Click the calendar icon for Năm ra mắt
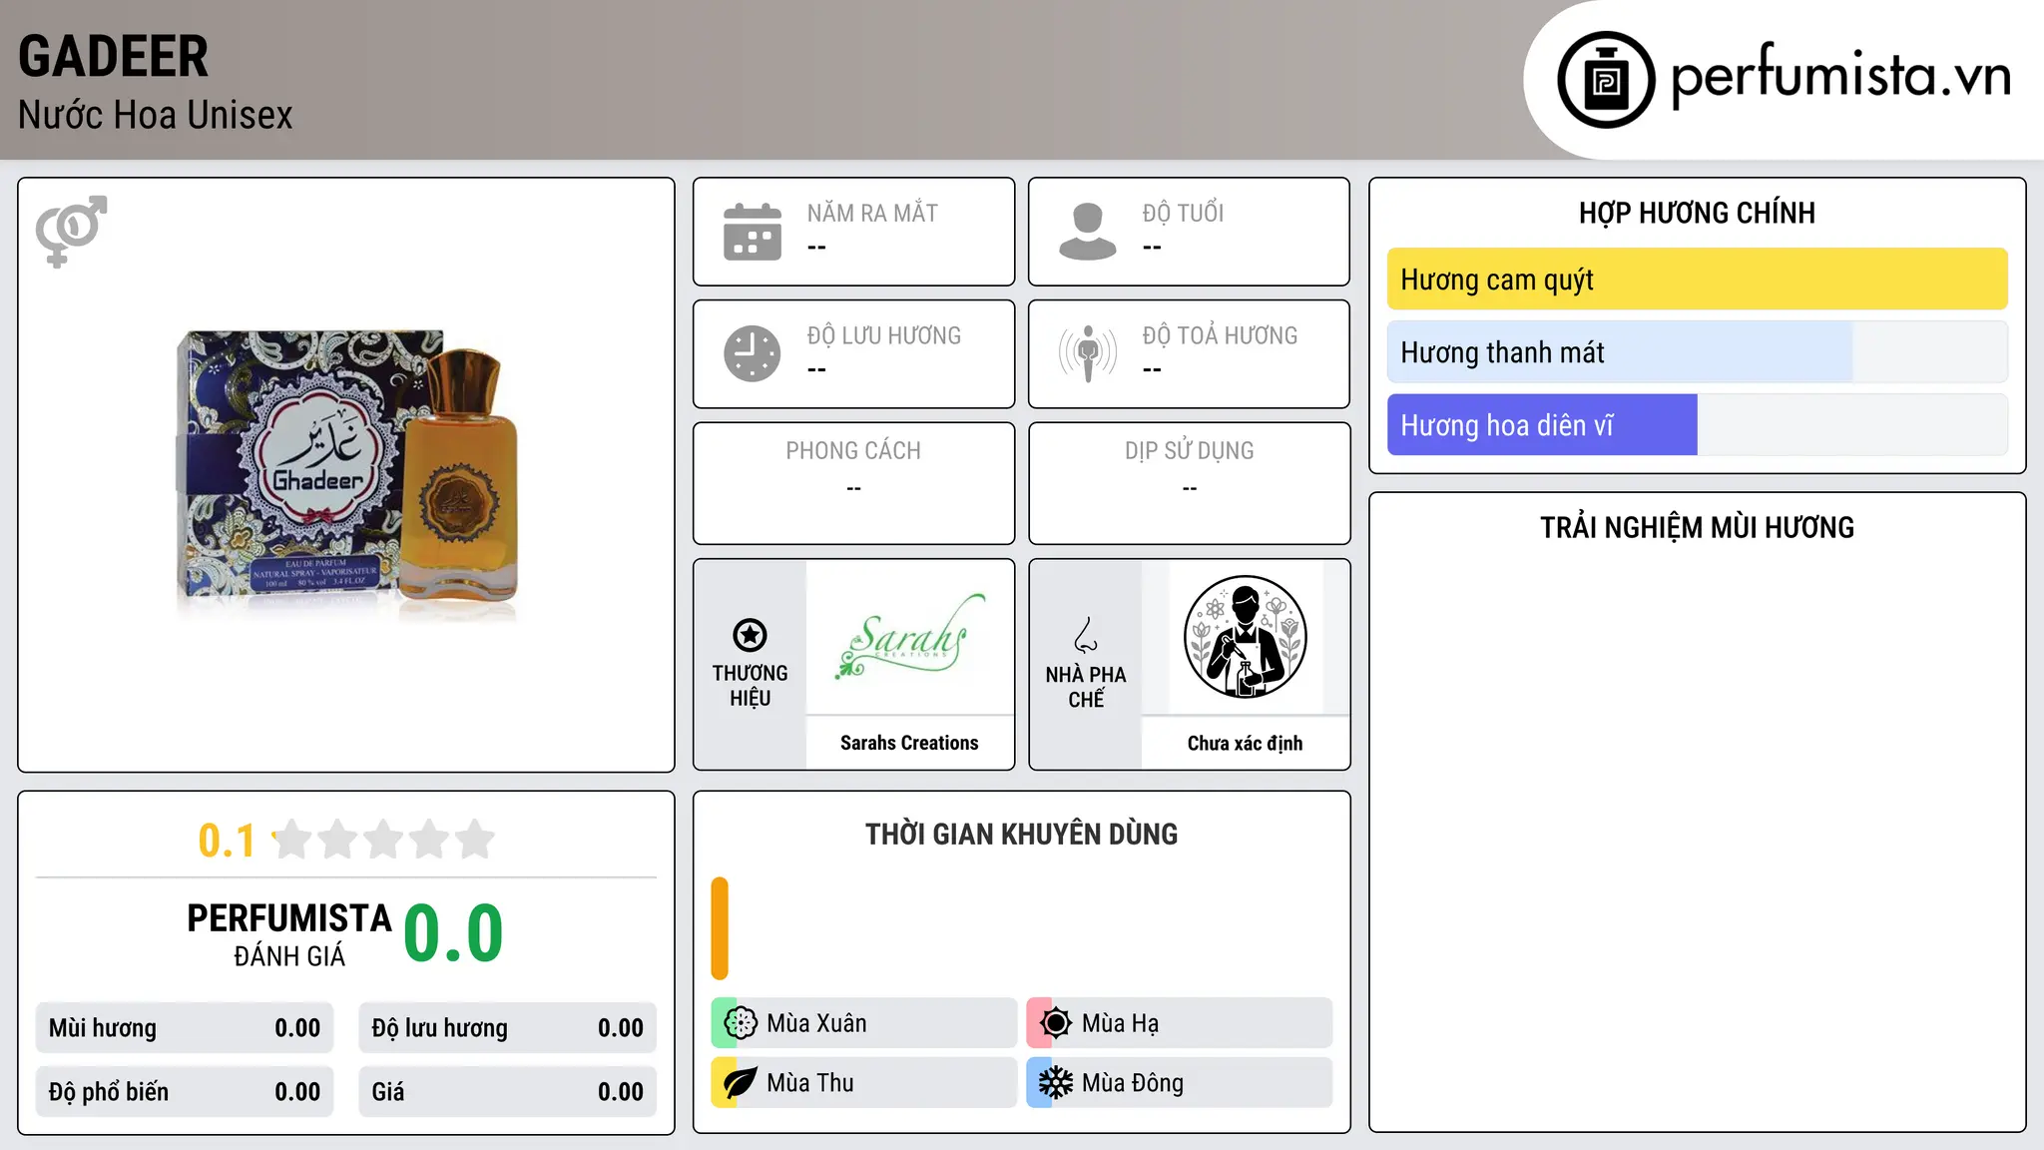This screenshot has width=2044, height=1150. (x=752, y=232)
